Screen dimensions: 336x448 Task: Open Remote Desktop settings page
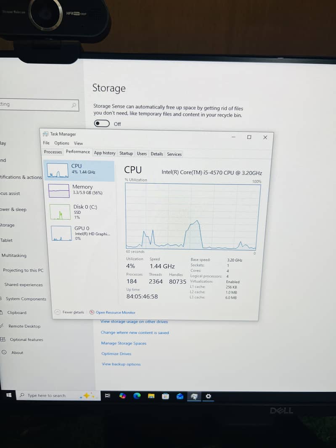coord(24,326)
